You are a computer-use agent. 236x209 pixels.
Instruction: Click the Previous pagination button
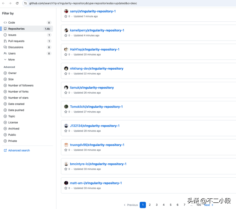[131, 205]
